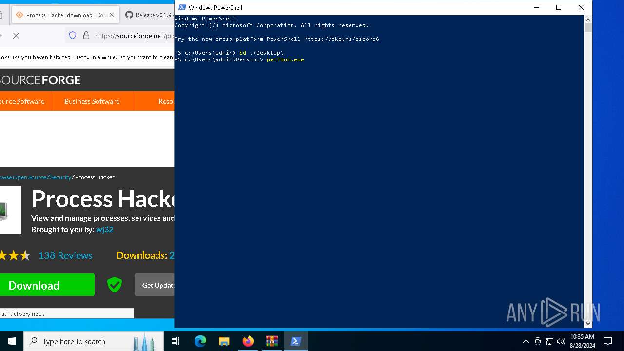Open the Business Software menu

(92, 101)
